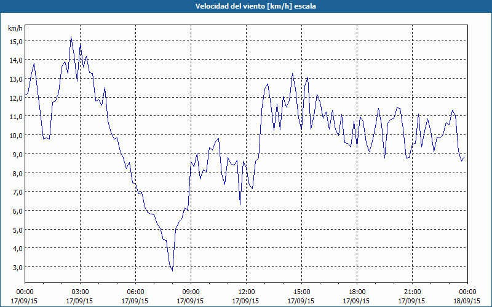This screenshot has height=307, width=492.
Task: Click the chart title 'Velocidad del viento [km/h] escala'
Action: pos(255,6)
